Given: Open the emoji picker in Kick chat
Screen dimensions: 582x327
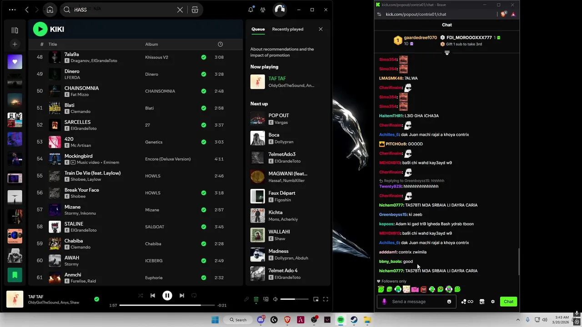Looking at the screenshot, I should 449,302.
